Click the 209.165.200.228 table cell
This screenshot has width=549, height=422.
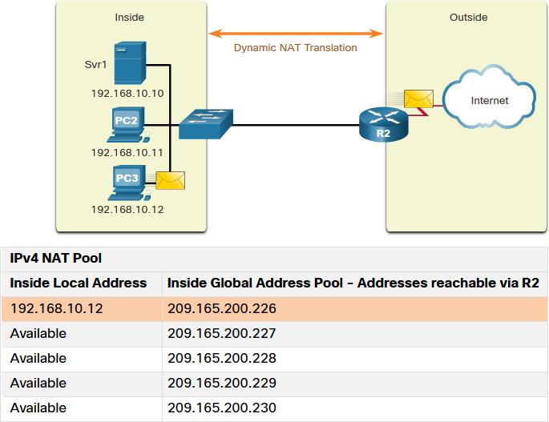(355, 359)
